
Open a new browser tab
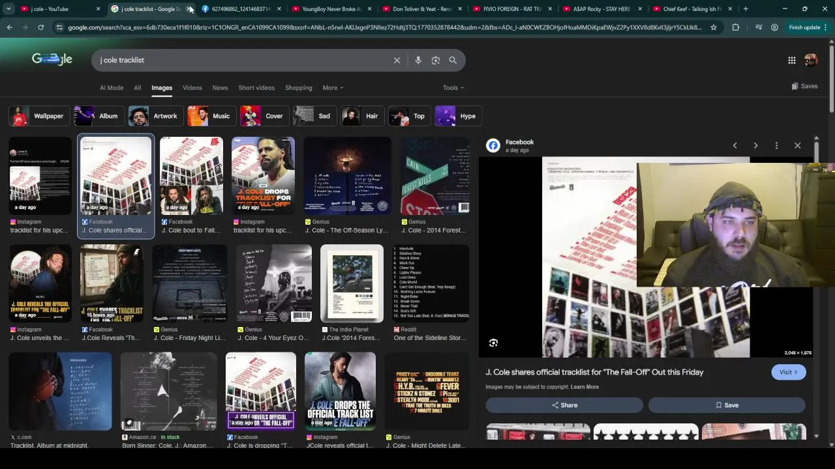(x=746, y=8)
